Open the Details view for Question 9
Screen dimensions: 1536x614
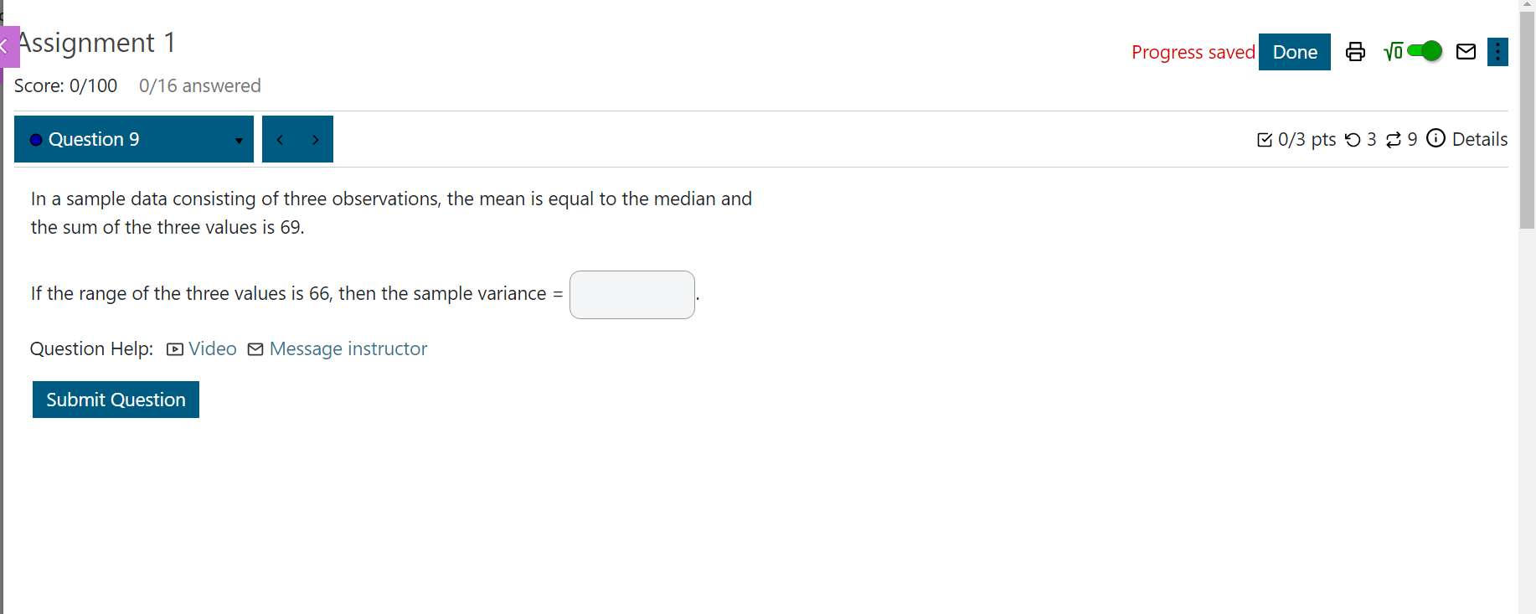coord(1481,139)
